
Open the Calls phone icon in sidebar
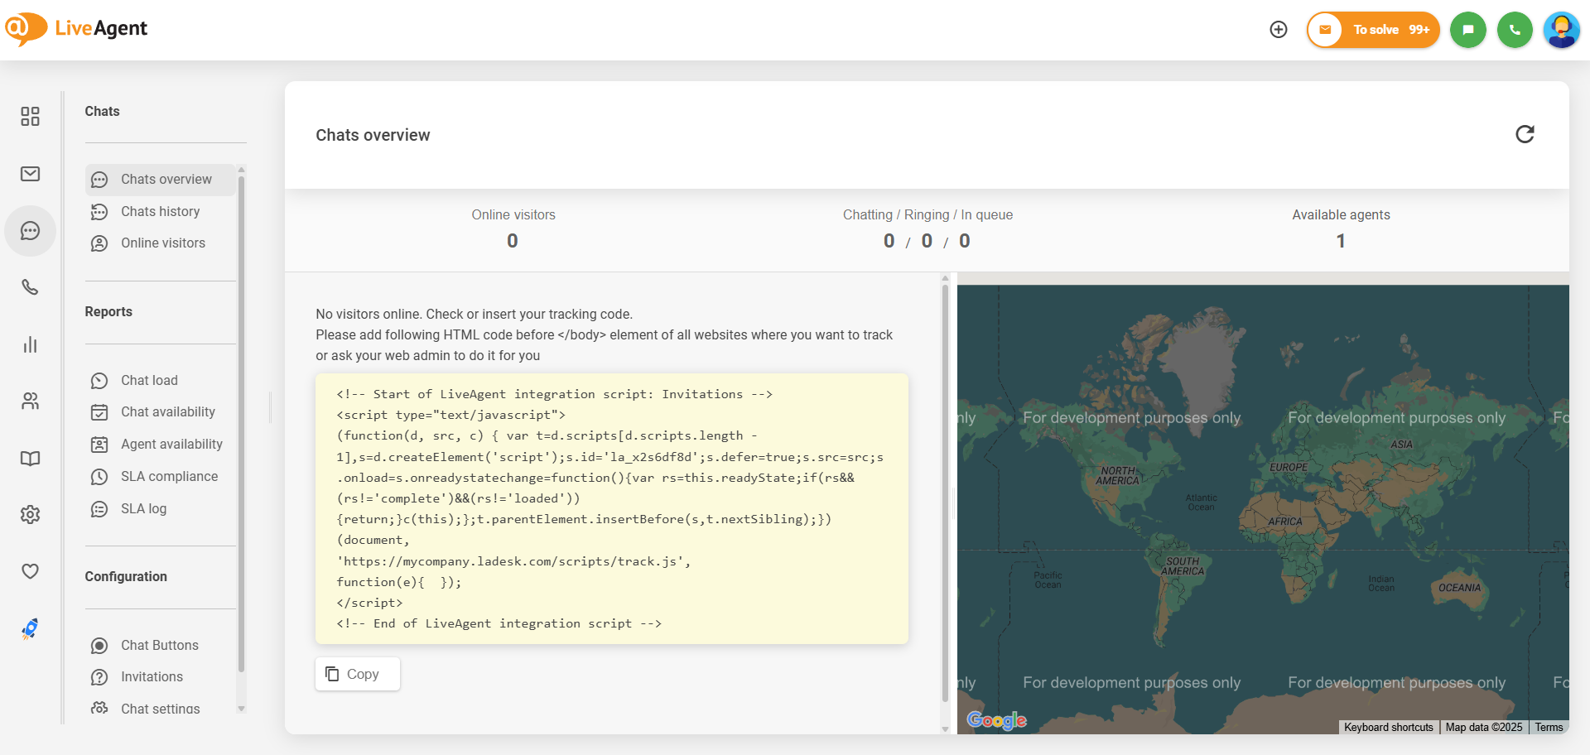[x=30, y=287]
